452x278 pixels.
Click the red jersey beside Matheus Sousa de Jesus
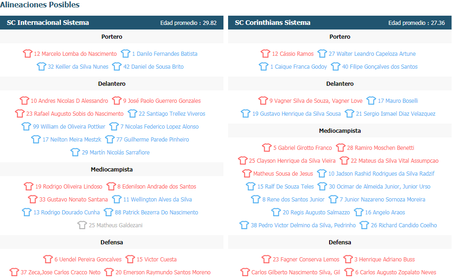pos(247,173)
